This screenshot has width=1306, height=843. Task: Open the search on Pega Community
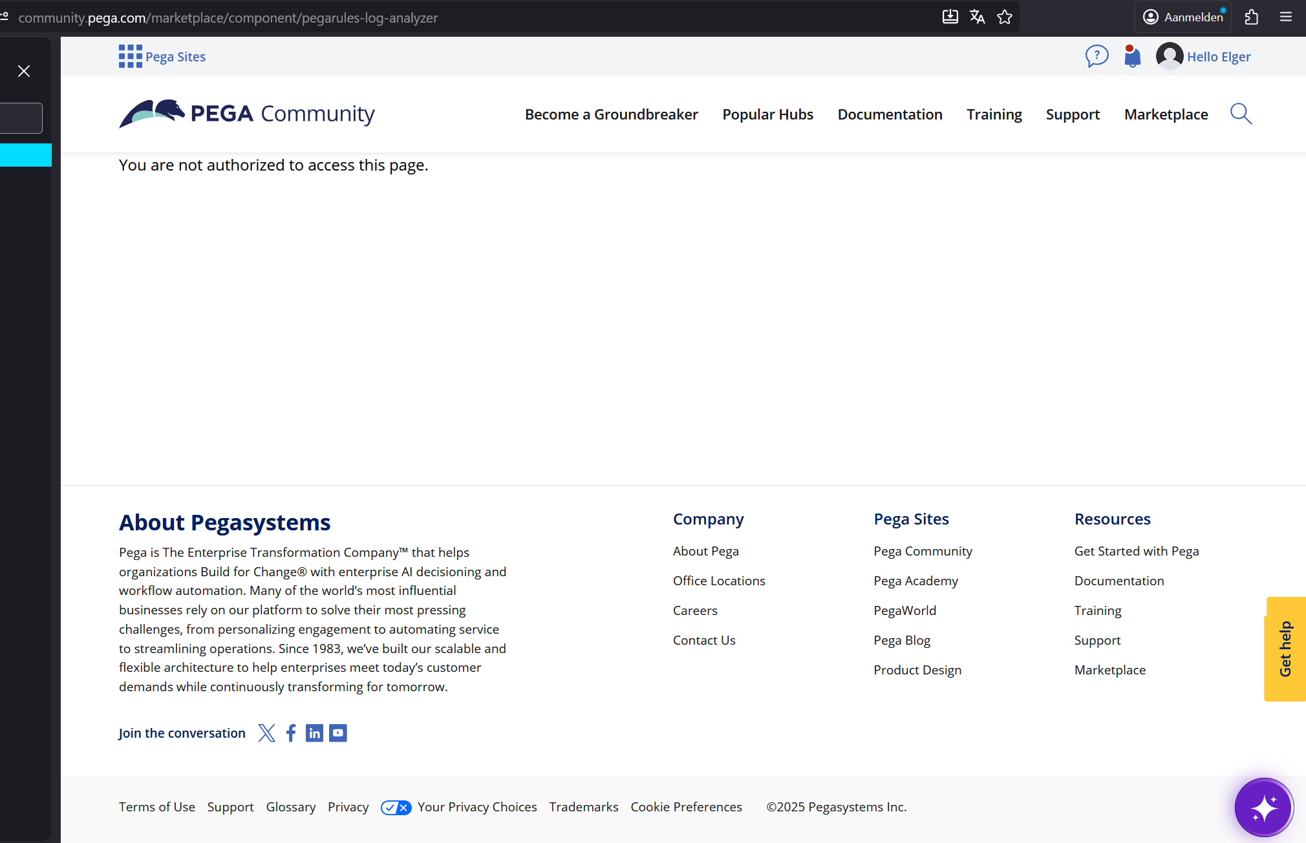(x=1241, y=114)
